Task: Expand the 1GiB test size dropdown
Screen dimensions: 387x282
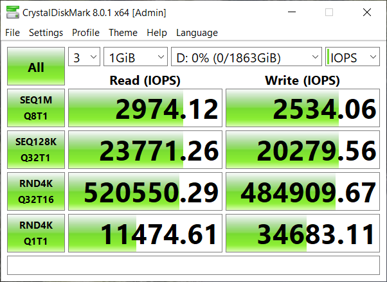Action: (x=136, y=57)
